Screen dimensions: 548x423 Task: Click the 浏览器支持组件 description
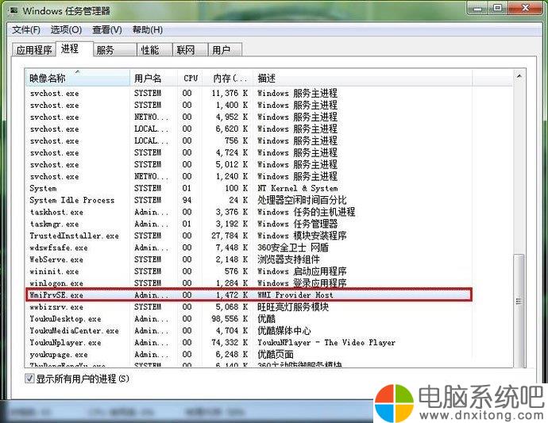click(288, 260)
